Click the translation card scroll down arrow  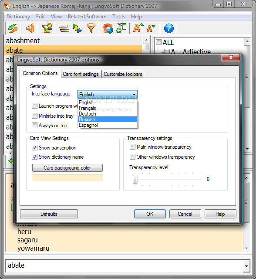tap(246, 248)
